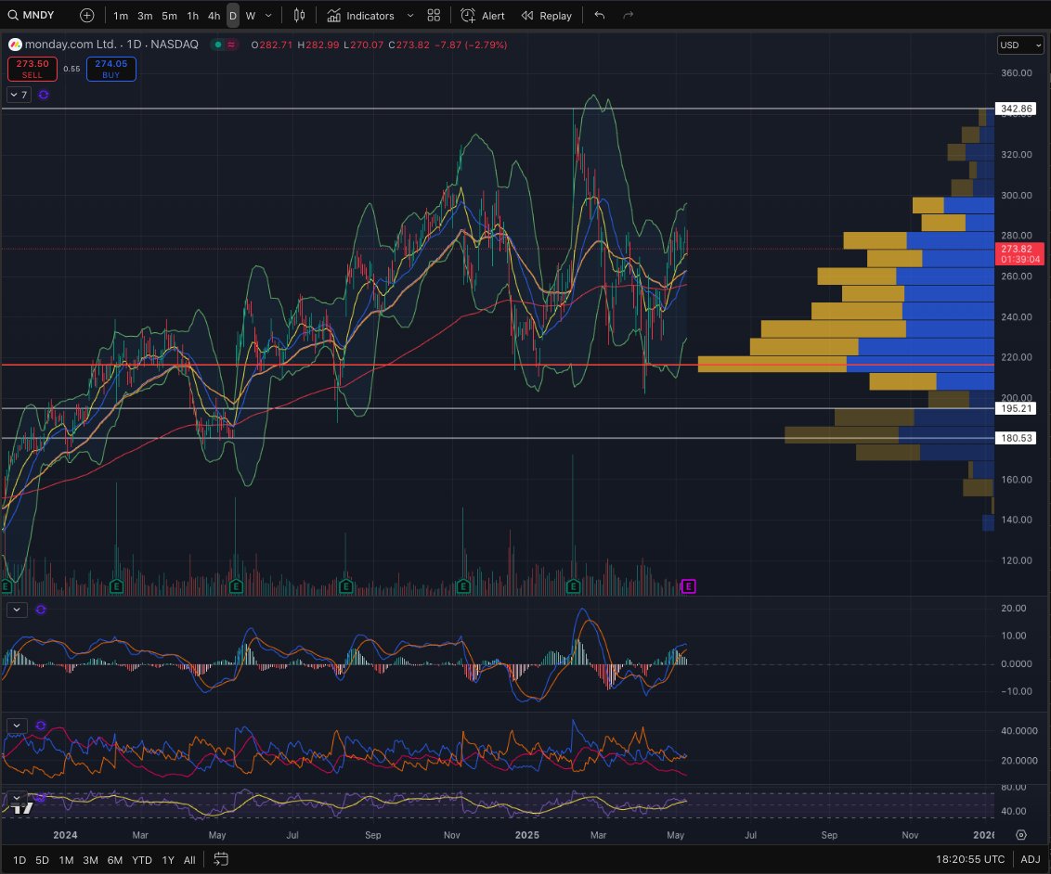Click the monday.com Ltd. symbol title
Screen dimensions: 1051x874
tap(71, 45)
